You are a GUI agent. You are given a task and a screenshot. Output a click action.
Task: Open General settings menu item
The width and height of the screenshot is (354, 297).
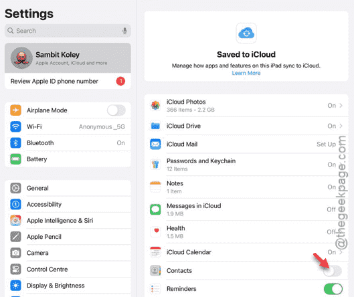(x=68, y=188)
